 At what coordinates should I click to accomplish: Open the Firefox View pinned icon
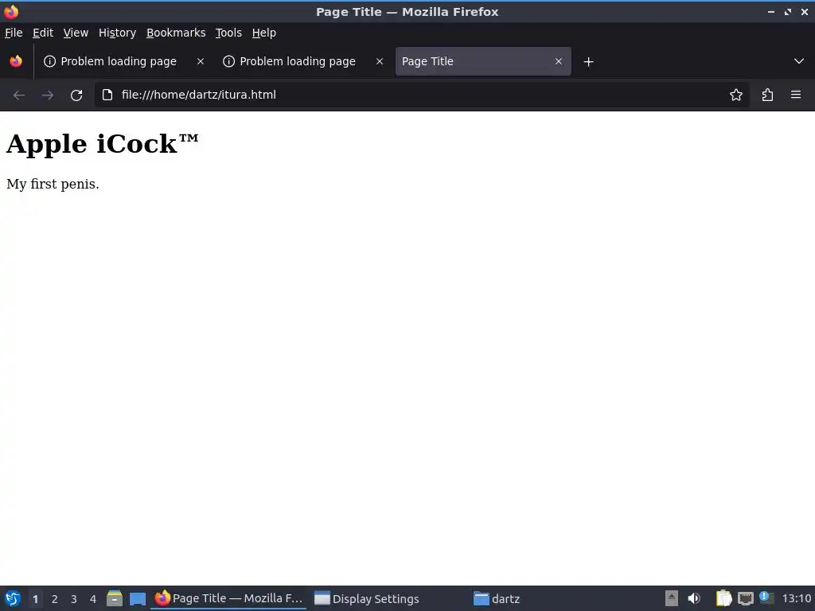pos(16,61)
